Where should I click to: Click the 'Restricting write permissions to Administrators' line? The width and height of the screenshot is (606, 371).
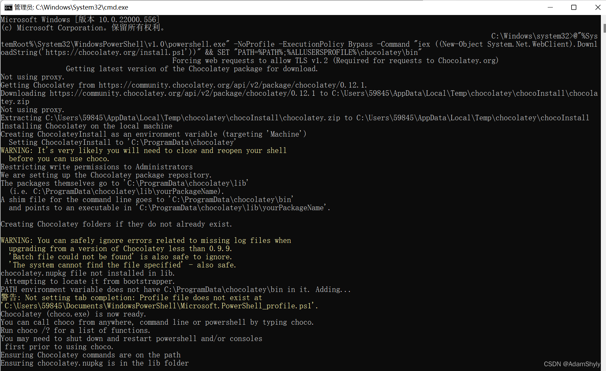[96, 167]
